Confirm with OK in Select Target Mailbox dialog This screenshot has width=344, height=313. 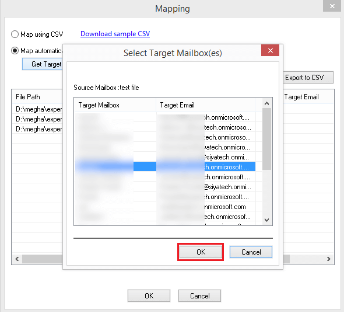click(x=201, y=252)
